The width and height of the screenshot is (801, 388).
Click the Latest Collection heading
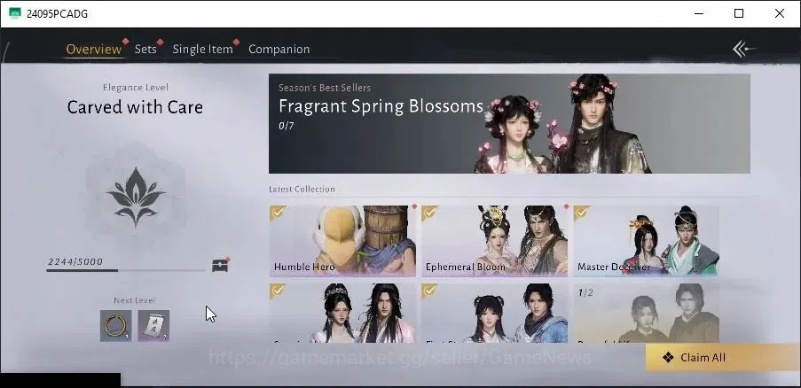pos(302,190)
